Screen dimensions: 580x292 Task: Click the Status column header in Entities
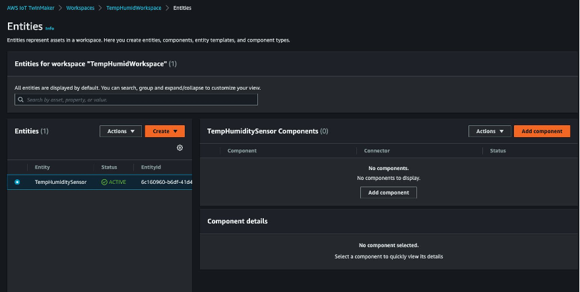point(109,167)
